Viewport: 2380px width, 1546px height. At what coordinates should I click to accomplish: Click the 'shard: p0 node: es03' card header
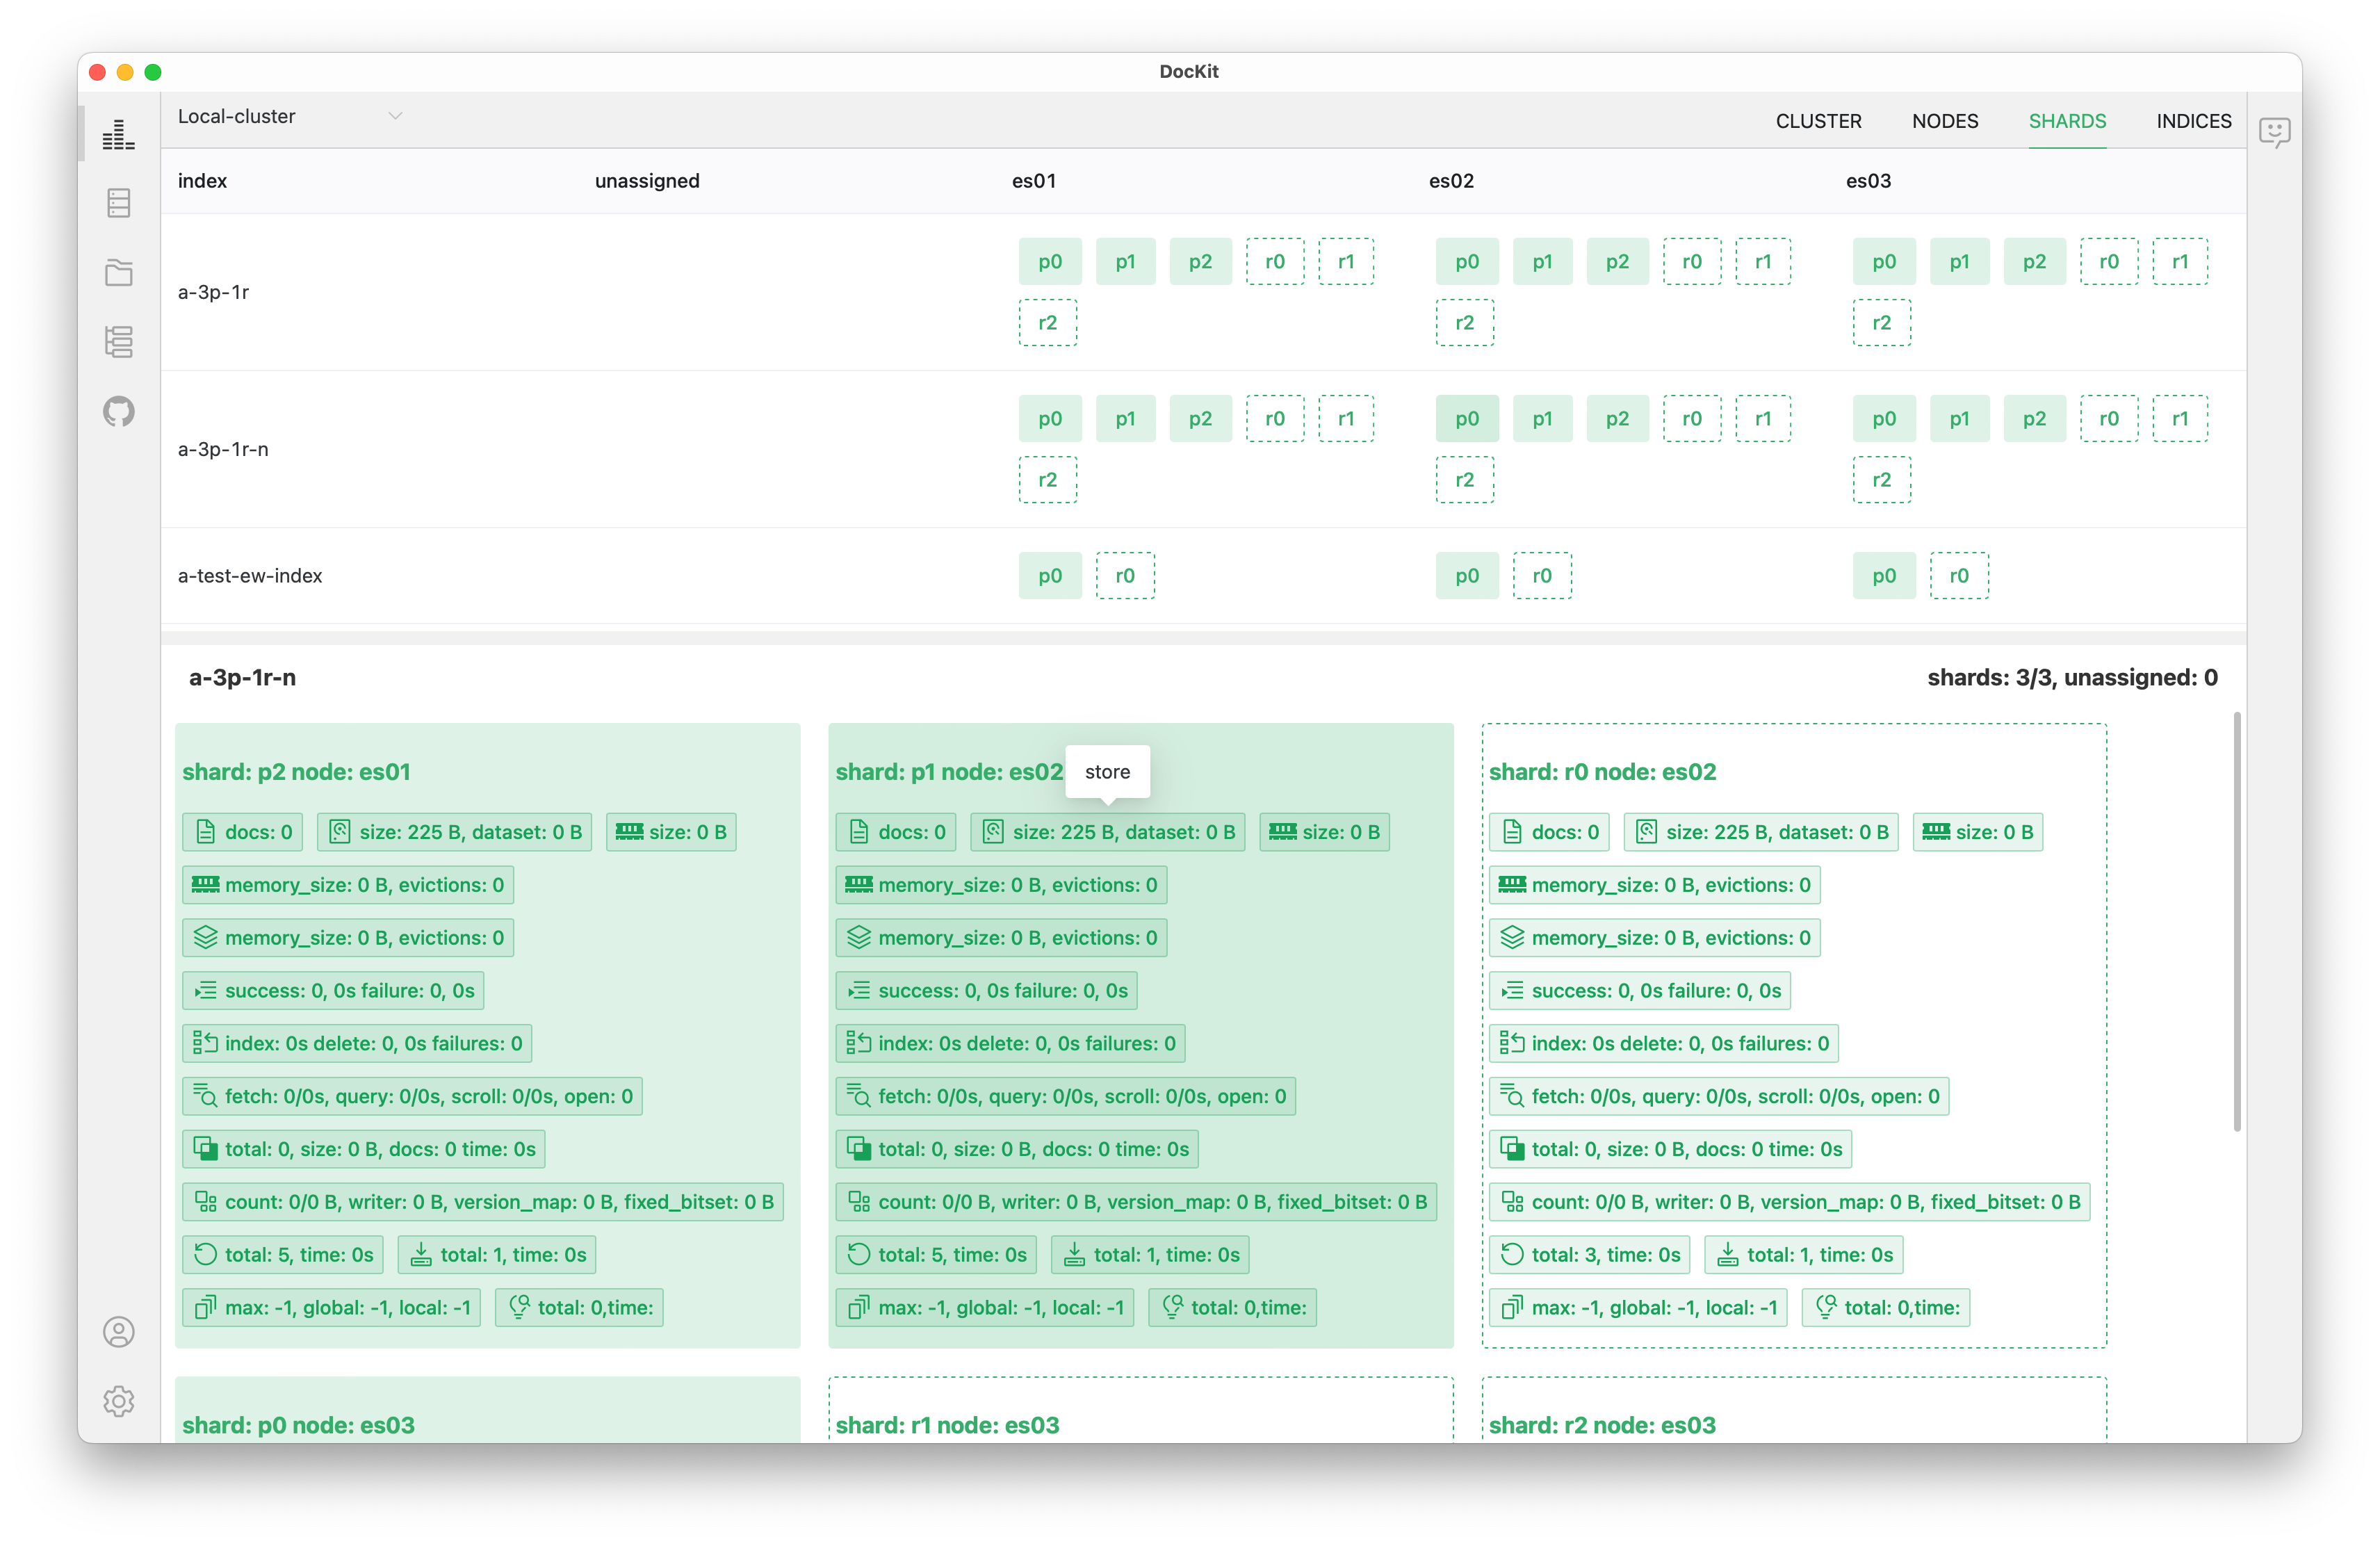pos(298,1425)
